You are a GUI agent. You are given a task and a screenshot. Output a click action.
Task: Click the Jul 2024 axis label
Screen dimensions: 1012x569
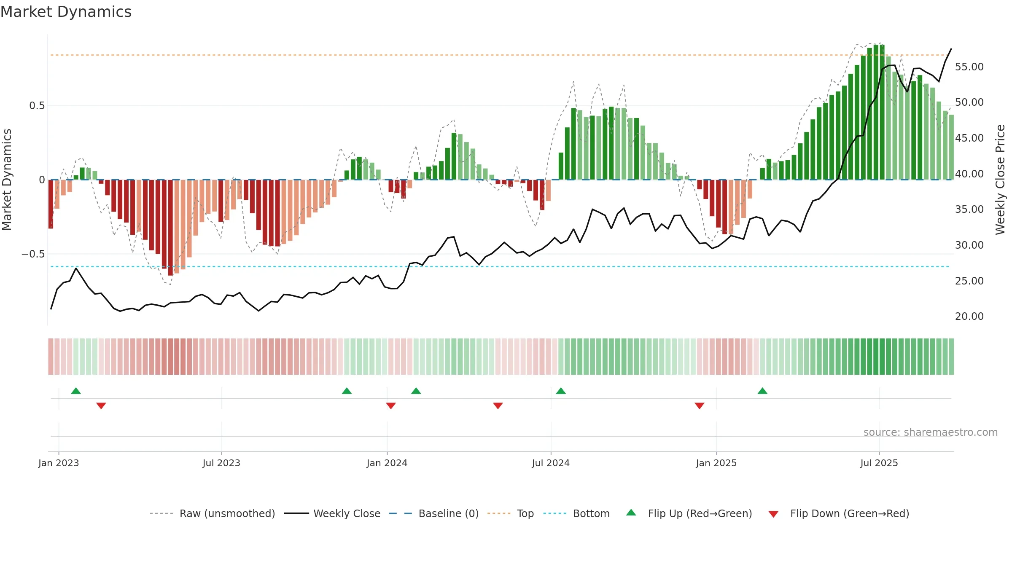(x=551, y=463)
